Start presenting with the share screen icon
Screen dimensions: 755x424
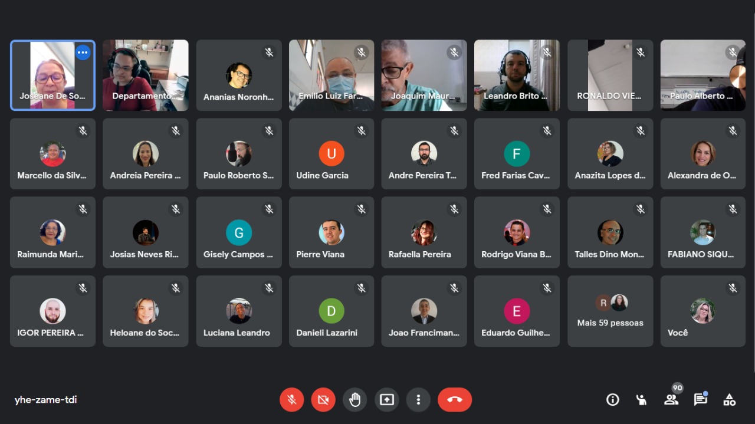tap(386, 400)
